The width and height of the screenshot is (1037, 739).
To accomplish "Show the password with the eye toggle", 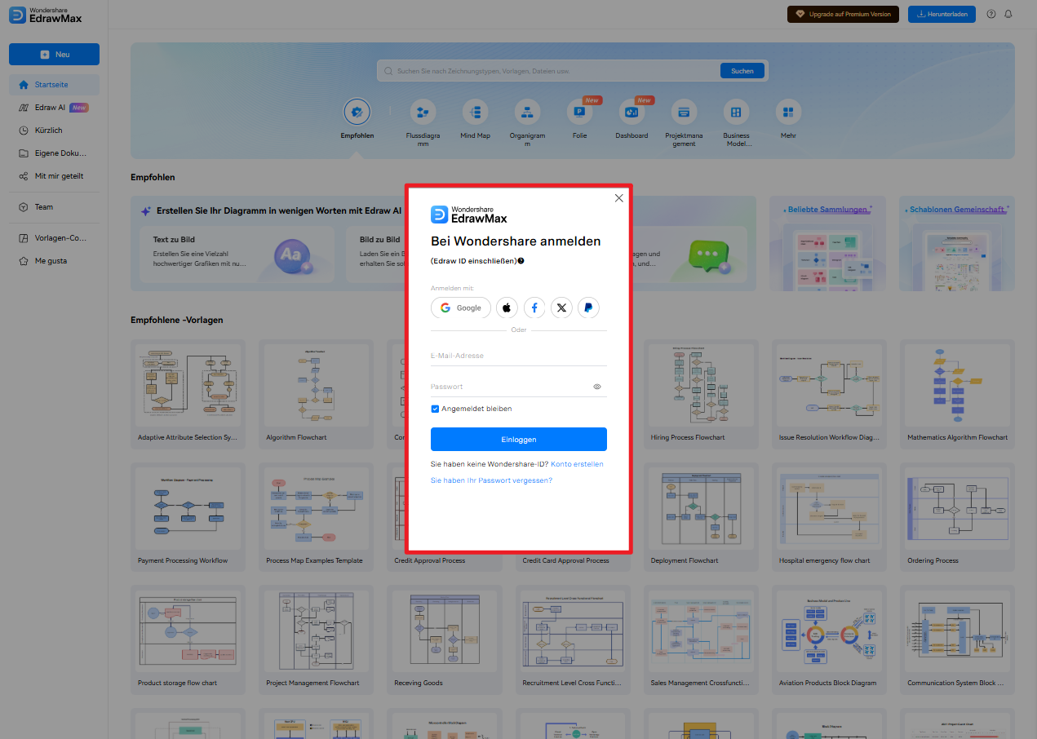I will pyautogui.click(x=596, y=386).
